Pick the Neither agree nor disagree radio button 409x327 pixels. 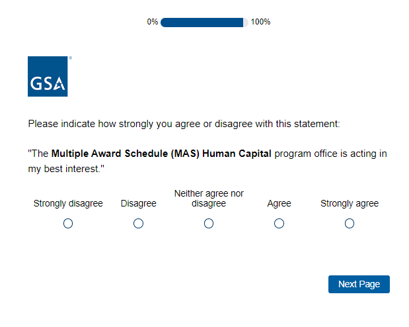click(x=209, y=224)
